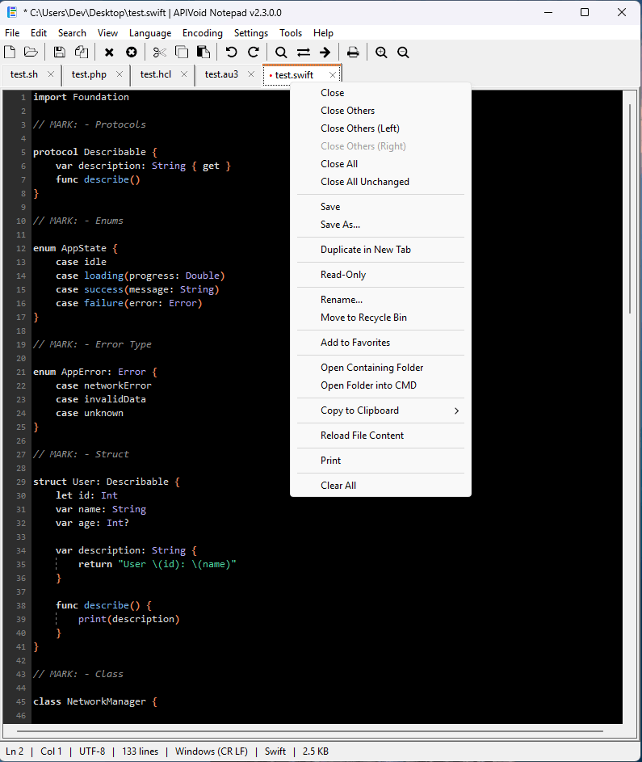The image size is (642, 762).
Task: Open the File menu
Action: coord(12,33)
